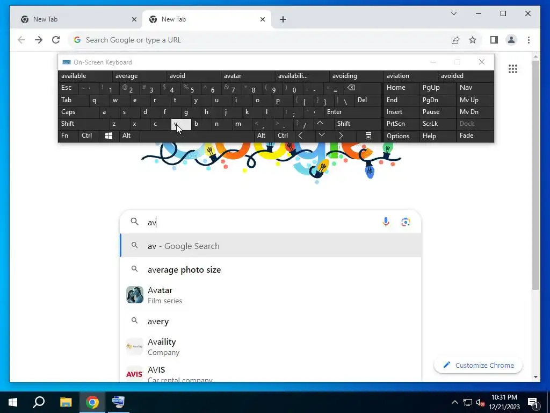
Task: Tap the left arrow key on the keyboard
Action: click(300, 136)
